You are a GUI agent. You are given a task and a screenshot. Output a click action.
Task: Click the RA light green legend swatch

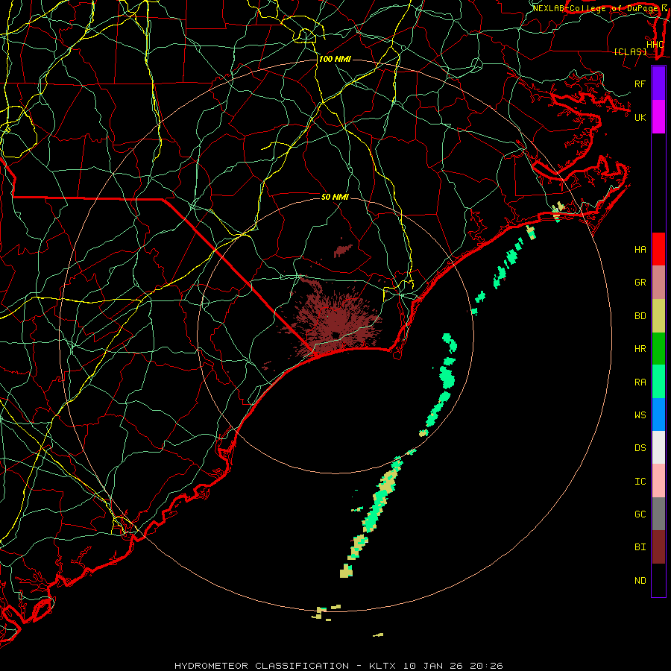click(x=658, y=381)
